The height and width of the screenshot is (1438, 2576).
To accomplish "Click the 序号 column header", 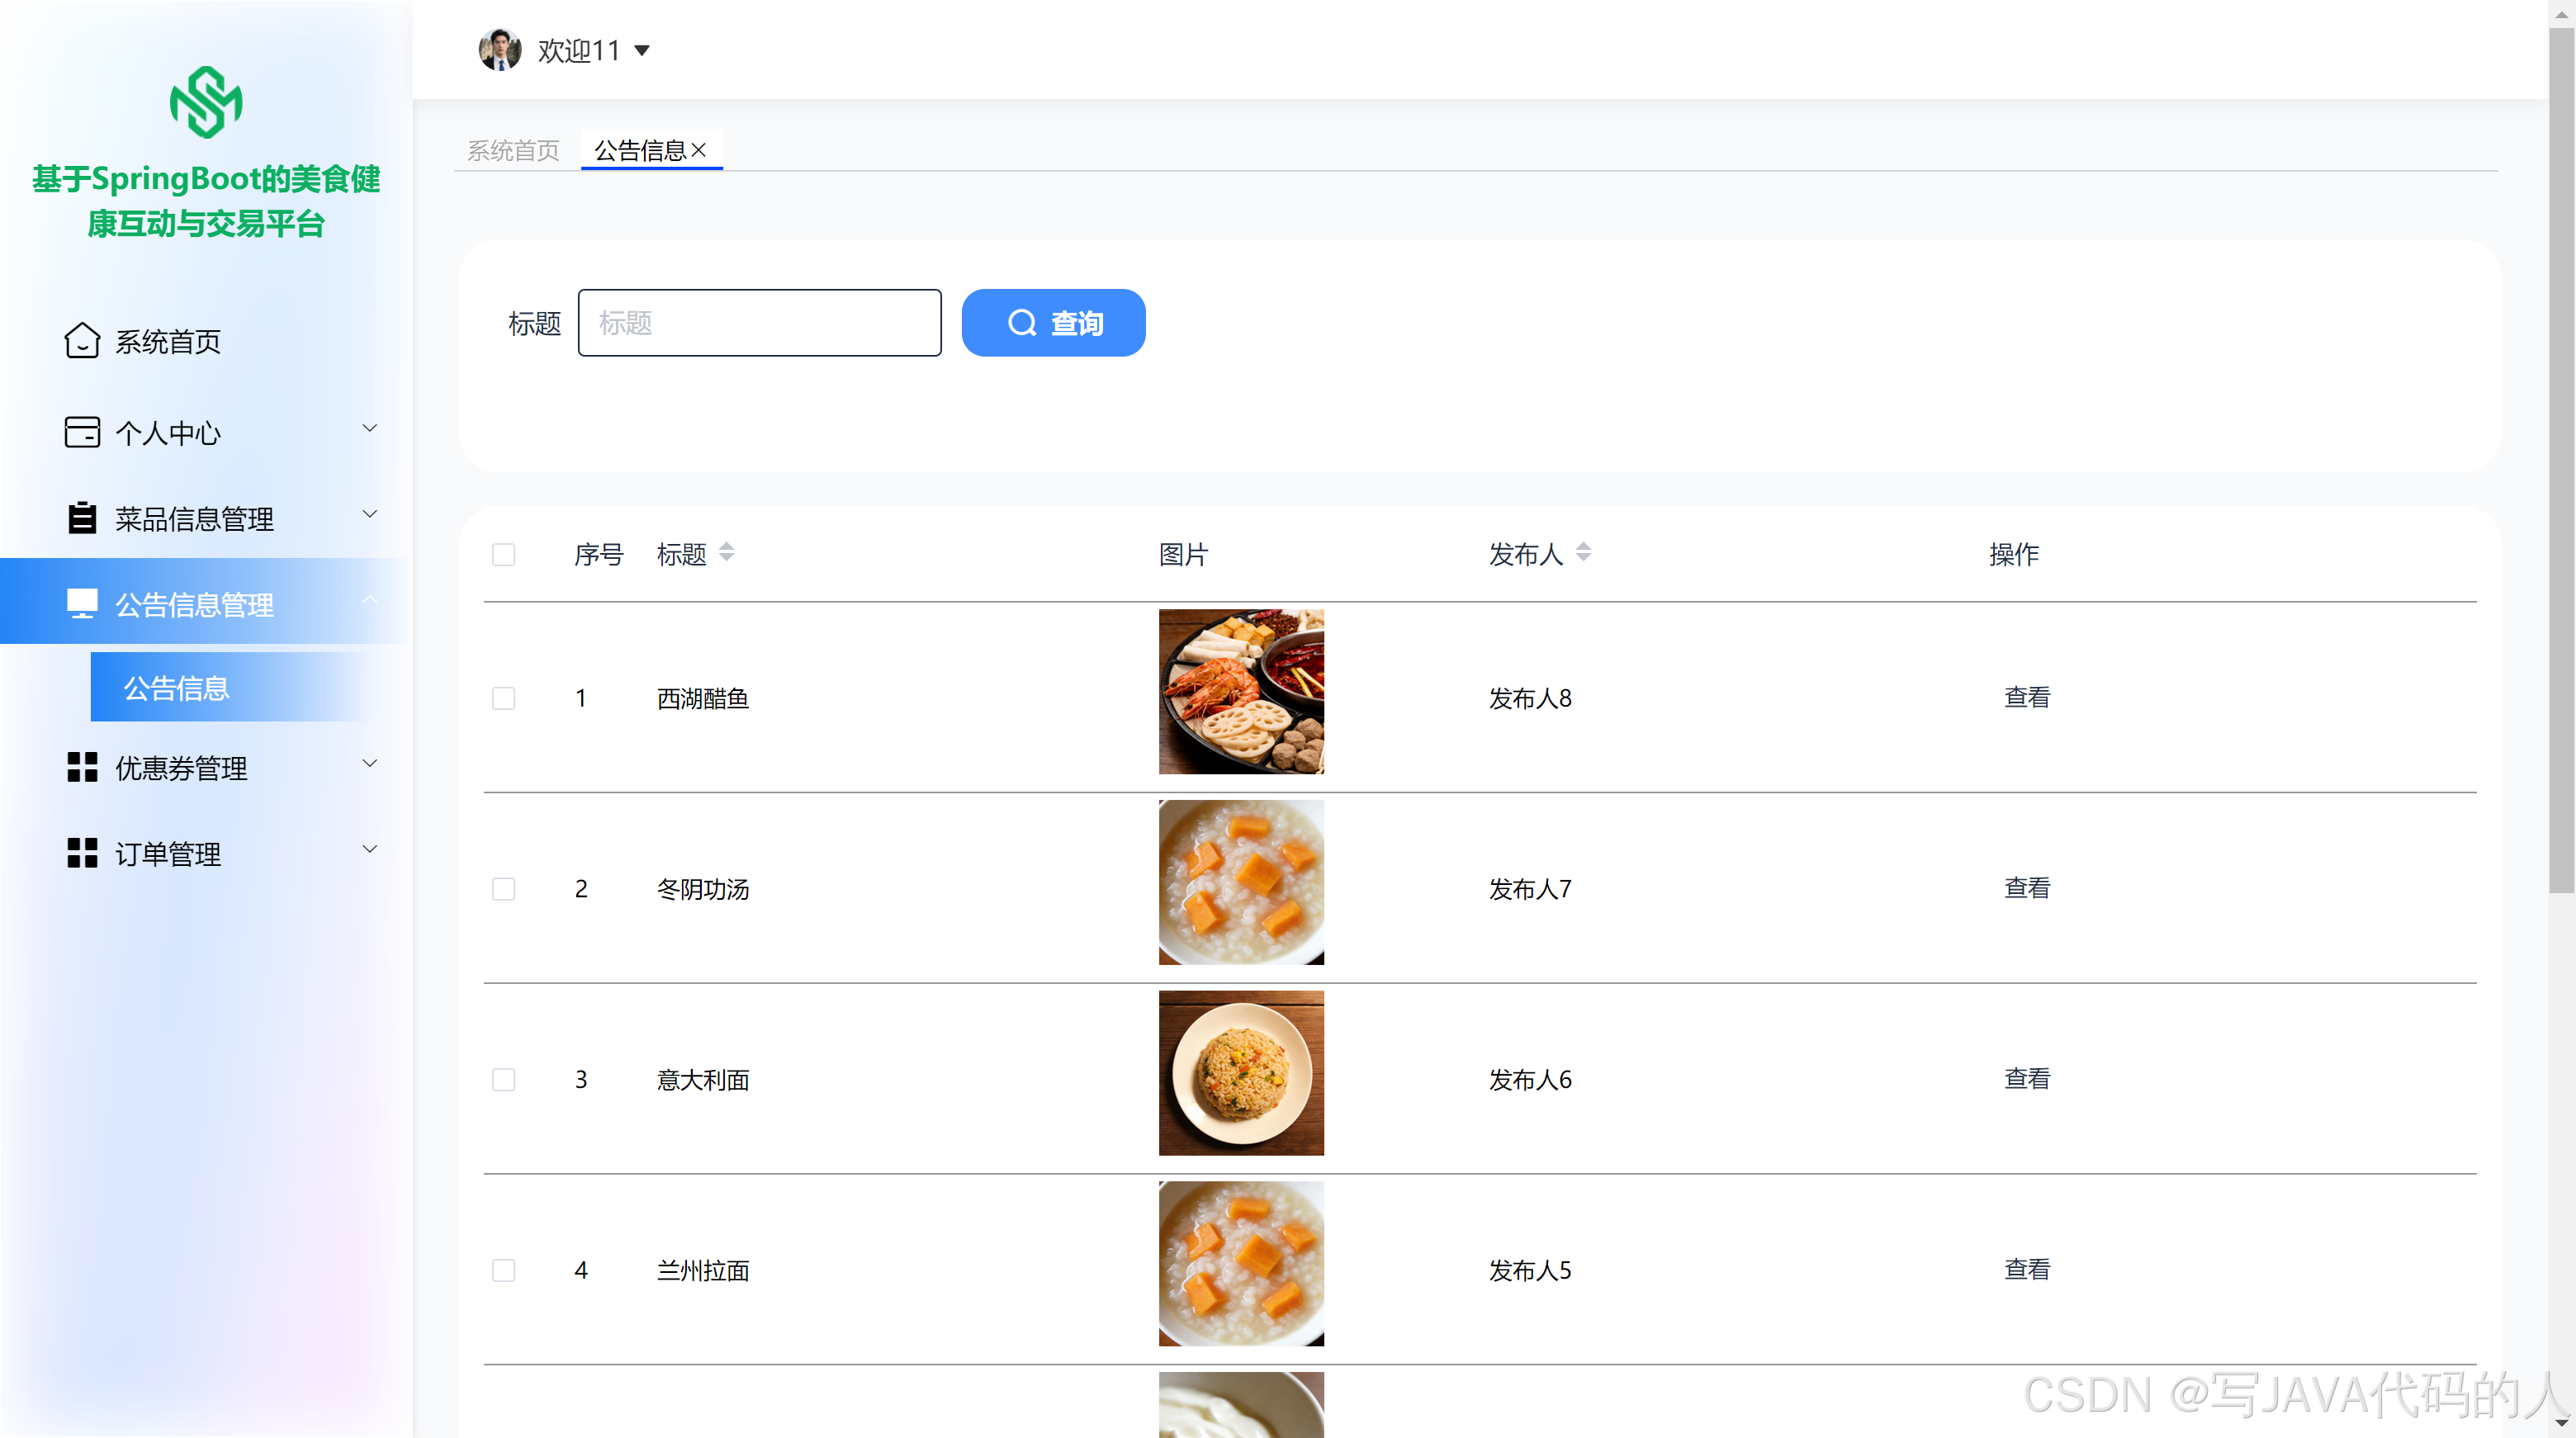I will (598, 554).
